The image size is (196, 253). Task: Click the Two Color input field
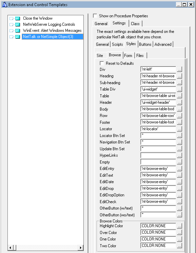click(x=158, y=246)
